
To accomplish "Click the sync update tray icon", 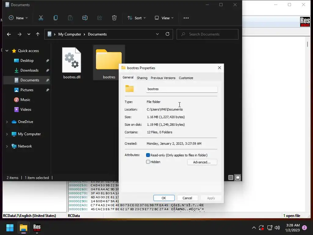I will click(261, 228).
